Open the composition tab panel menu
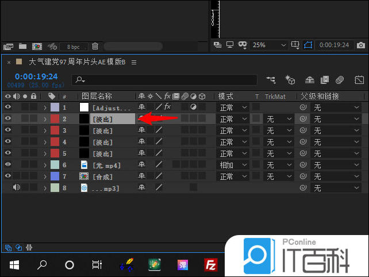 134,63
